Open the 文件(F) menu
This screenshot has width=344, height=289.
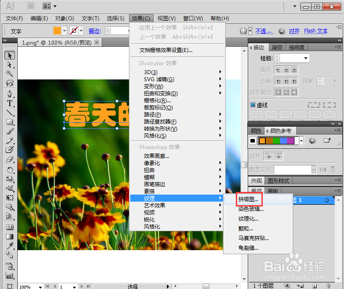[14, 19]
